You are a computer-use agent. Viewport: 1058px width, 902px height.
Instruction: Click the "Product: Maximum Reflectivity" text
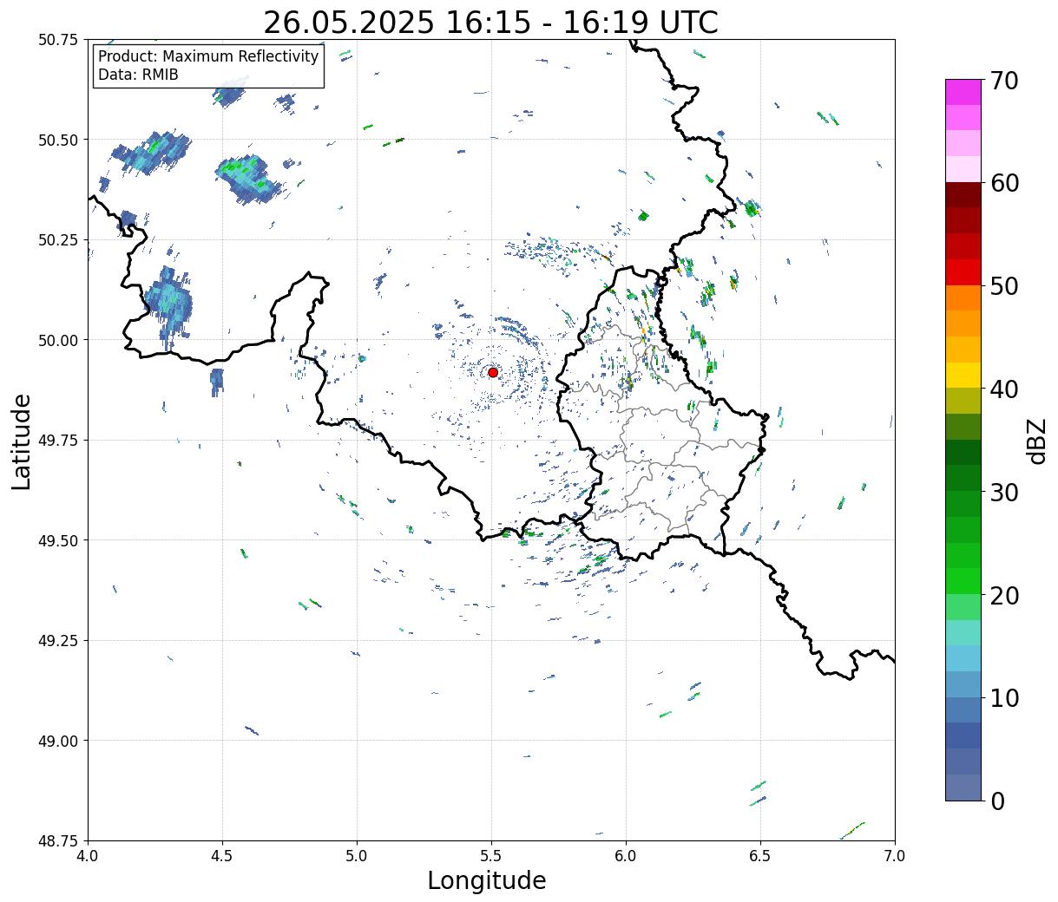208,56
